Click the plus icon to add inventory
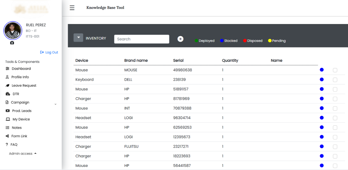The image size is (348, 170). (180, 39)
